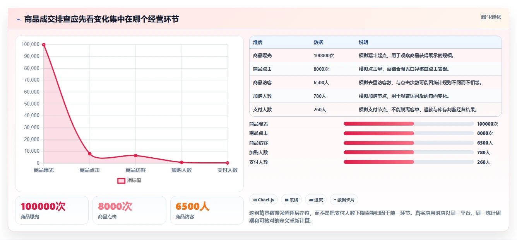Click the 说明 column header in the table
Viewport: 517px width, 240px height.
(x=363, y=43)
